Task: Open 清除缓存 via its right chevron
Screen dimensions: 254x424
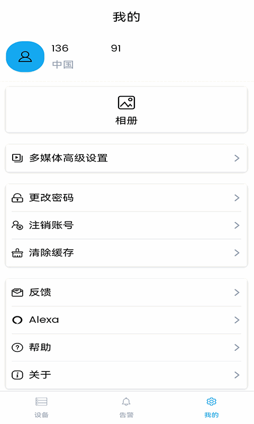Action: click(237, 253)
